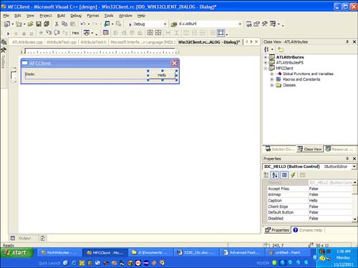
Task: Switch to Solution Explorer tab
Action: 280,149
